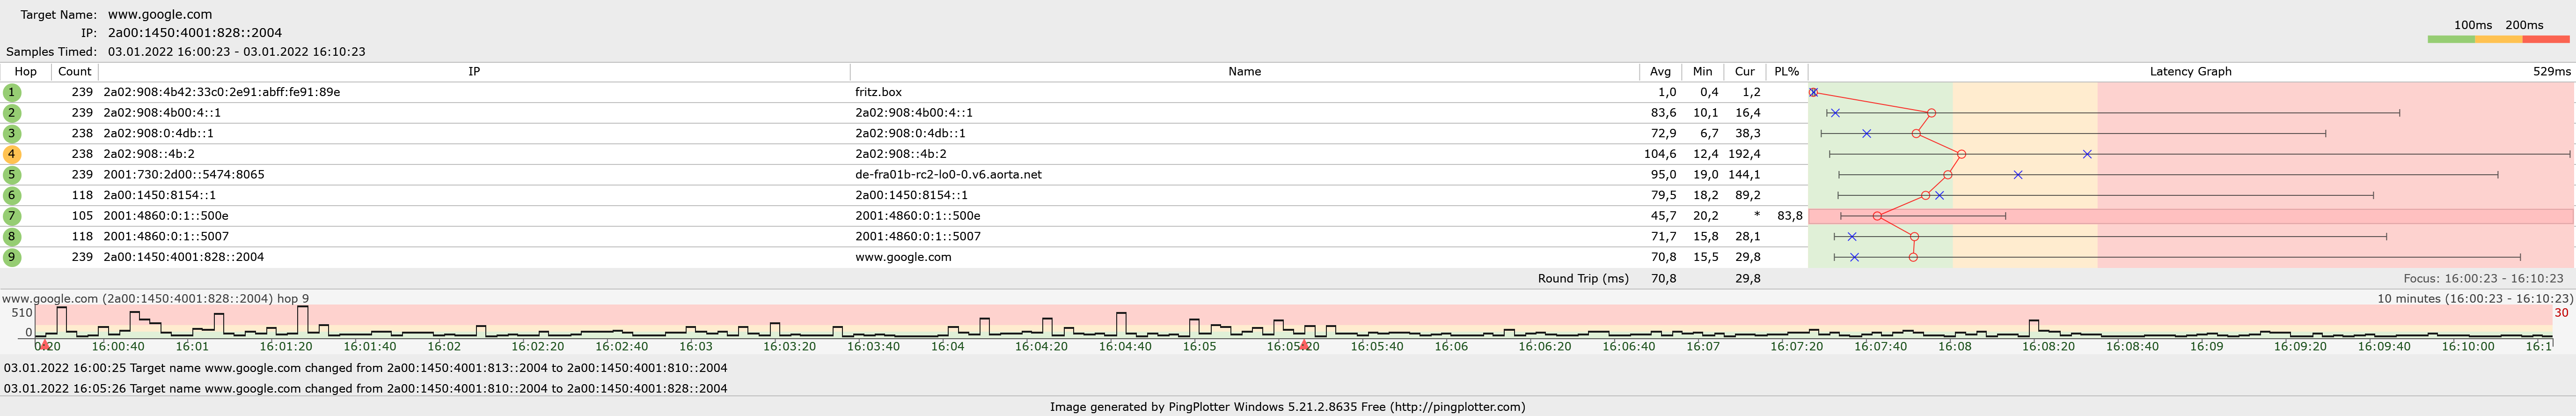
Task: Click the 510 scale label on timeline graph
Action: click(x=22, y=312)
